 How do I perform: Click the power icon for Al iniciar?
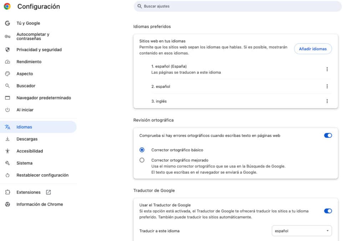tap(7, 110)
